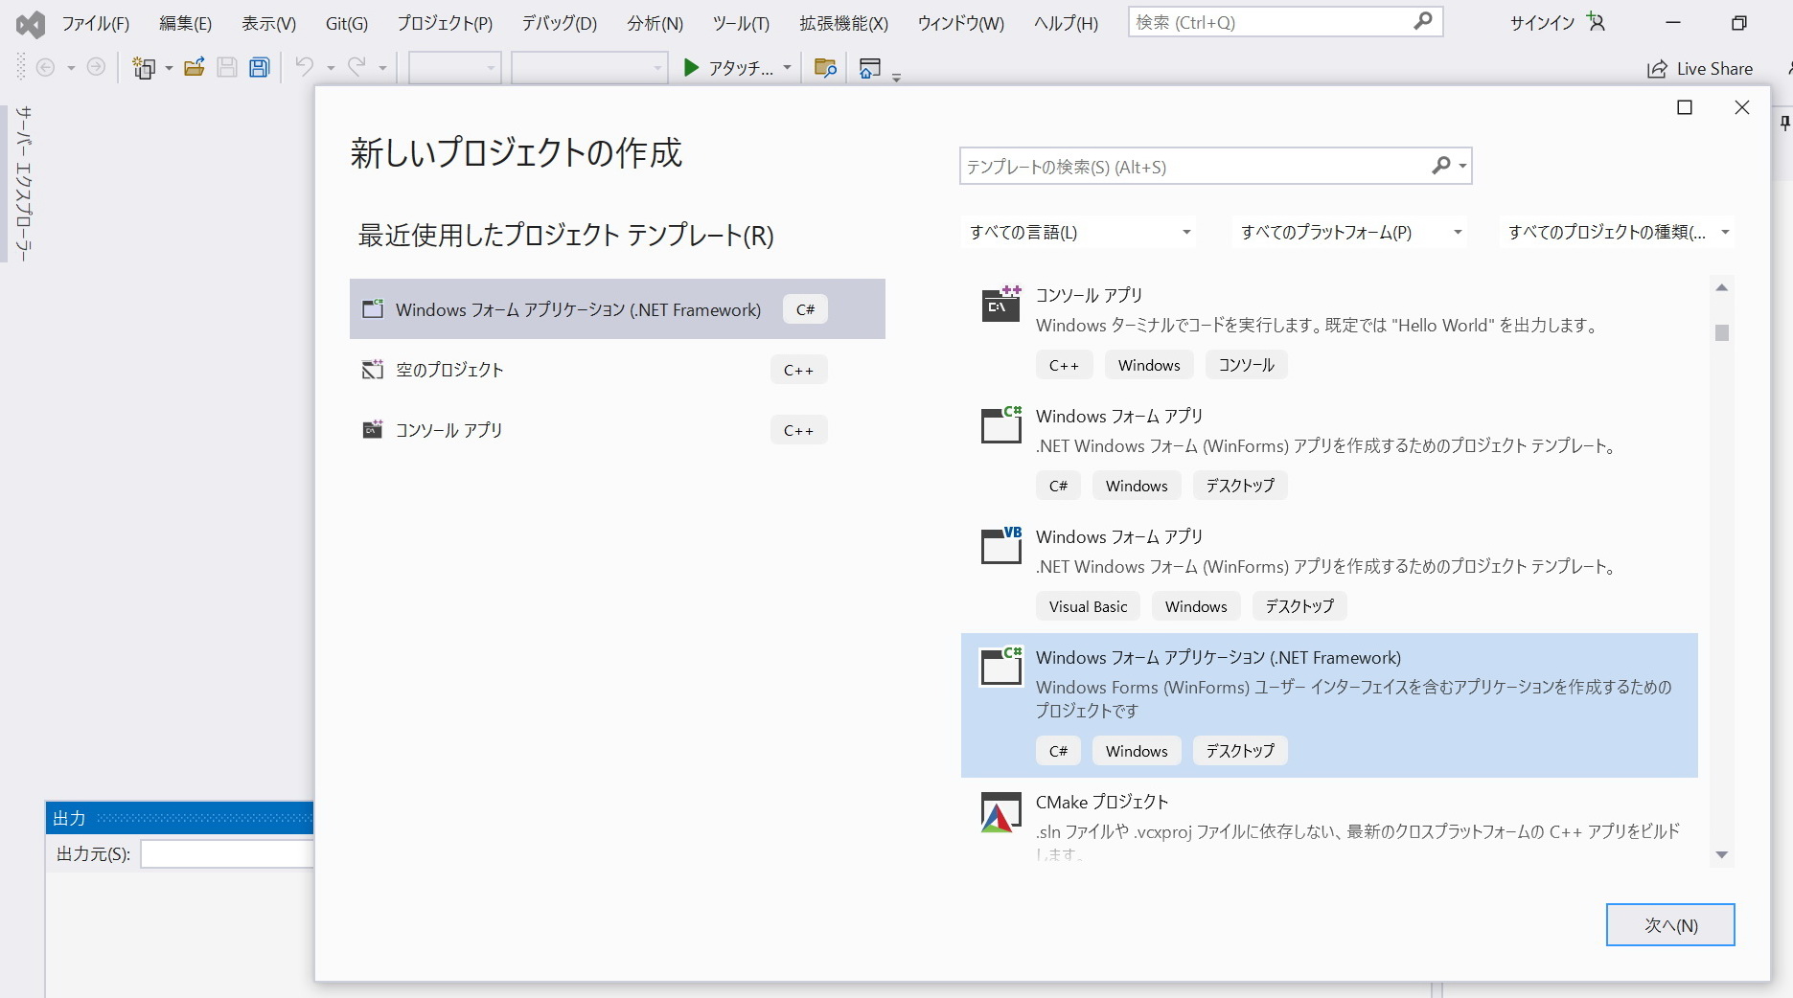Click the .NET Framework WinForms template icon
The height and width of the screenshot is (998, 1793).
coord(1001,667)
